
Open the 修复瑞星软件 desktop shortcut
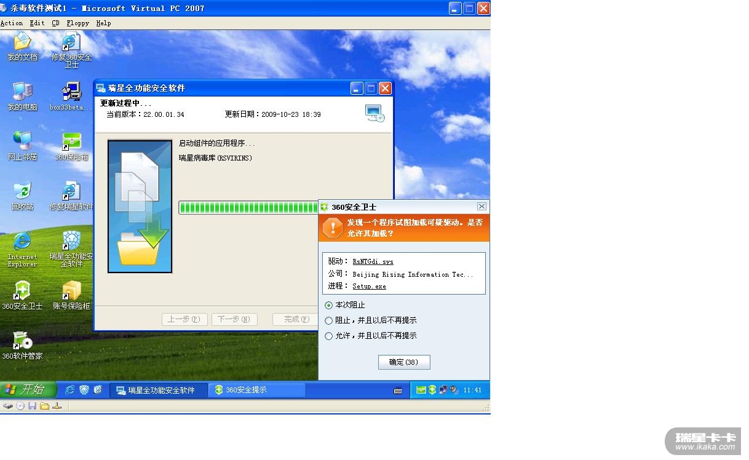point(71,196)
